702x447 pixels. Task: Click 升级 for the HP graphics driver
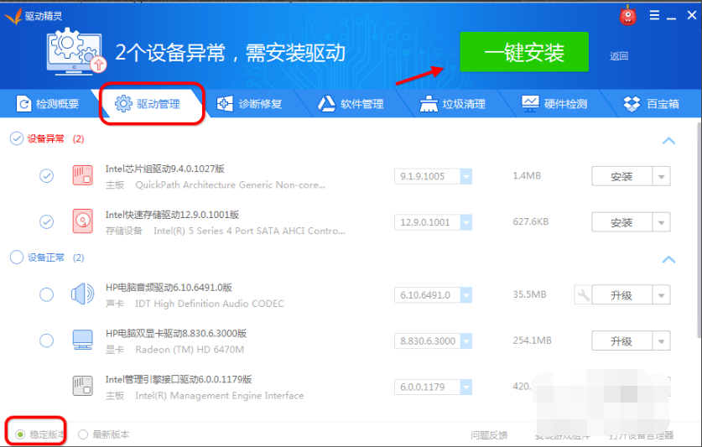(621, 341)
